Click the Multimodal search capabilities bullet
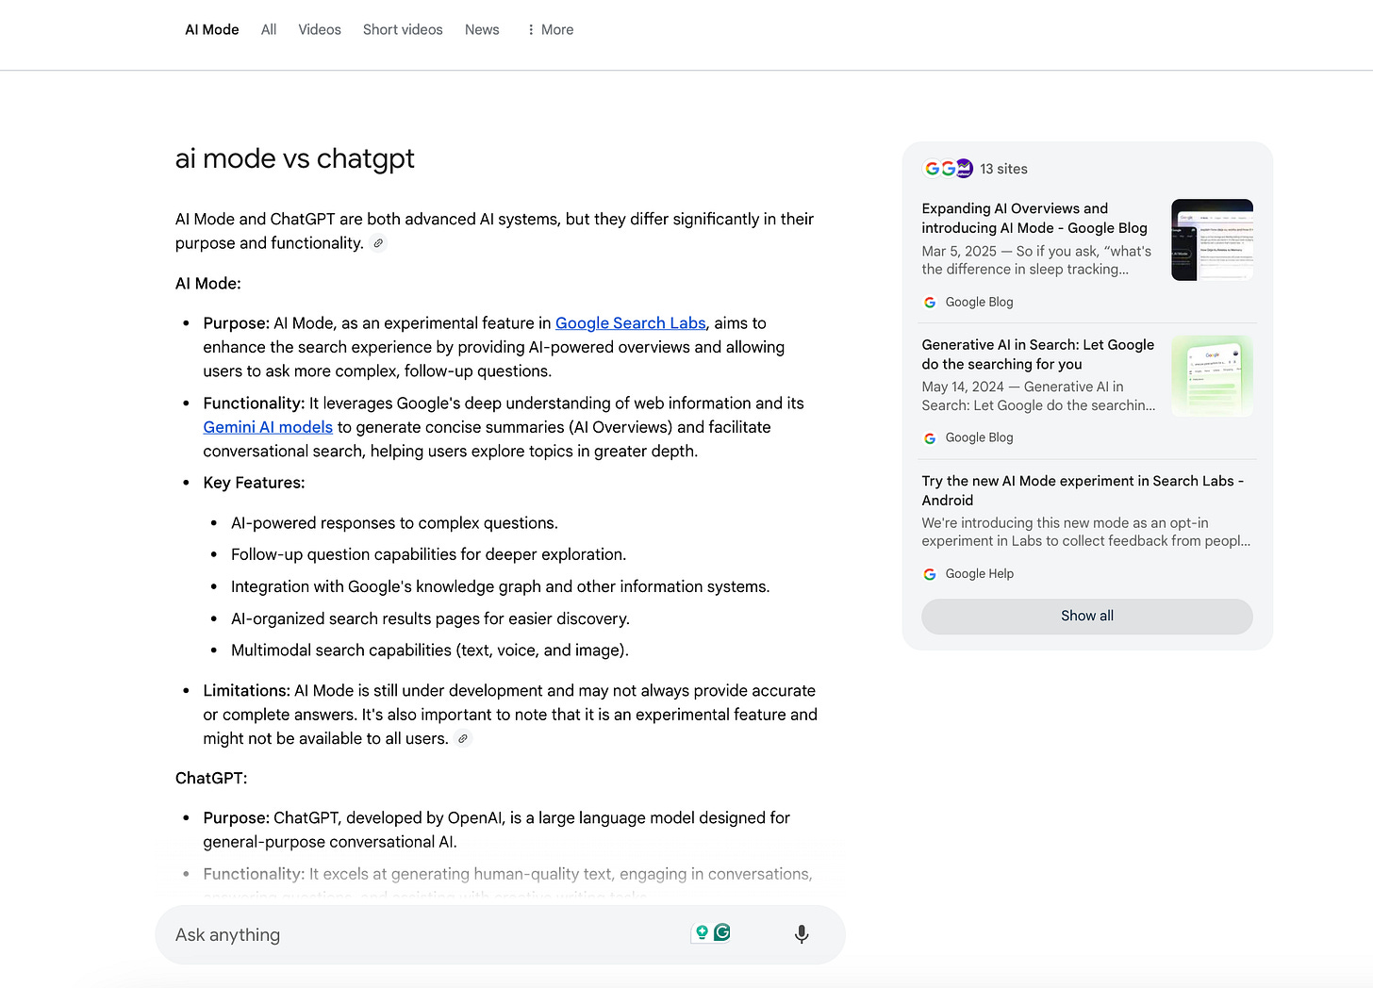Screen dimensions: 1373x988 (430, 650)
